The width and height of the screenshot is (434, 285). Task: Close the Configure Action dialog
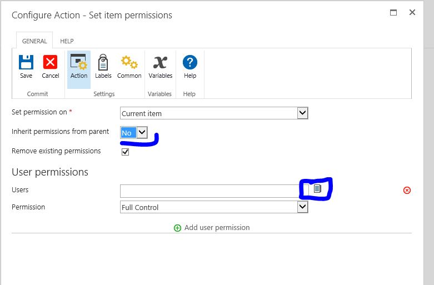pos(412,12)
